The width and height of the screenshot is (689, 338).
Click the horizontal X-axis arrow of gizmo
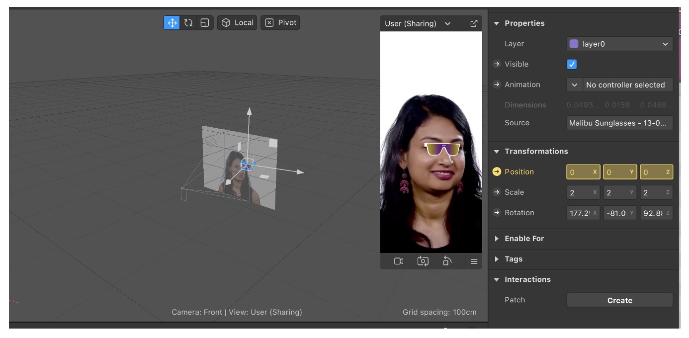tap(300, 172)
